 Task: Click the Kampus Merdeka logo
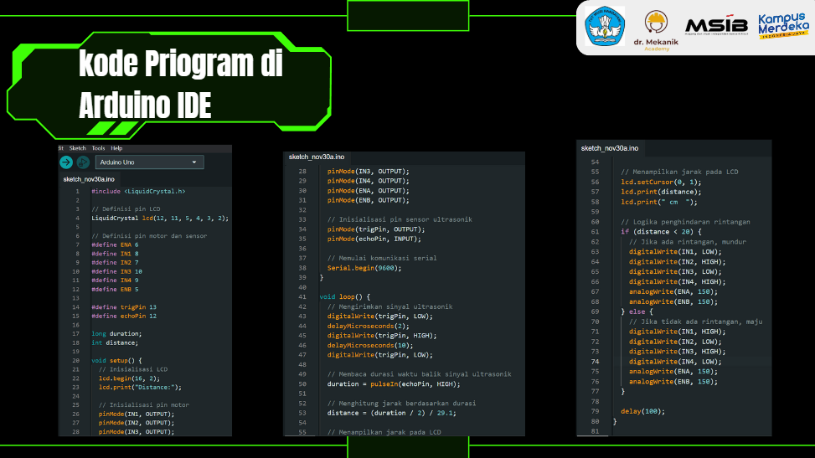[783, 25]
